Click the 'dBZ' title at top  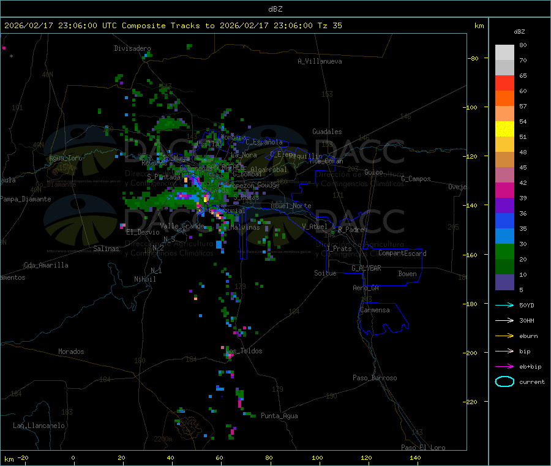coord(275,9)
